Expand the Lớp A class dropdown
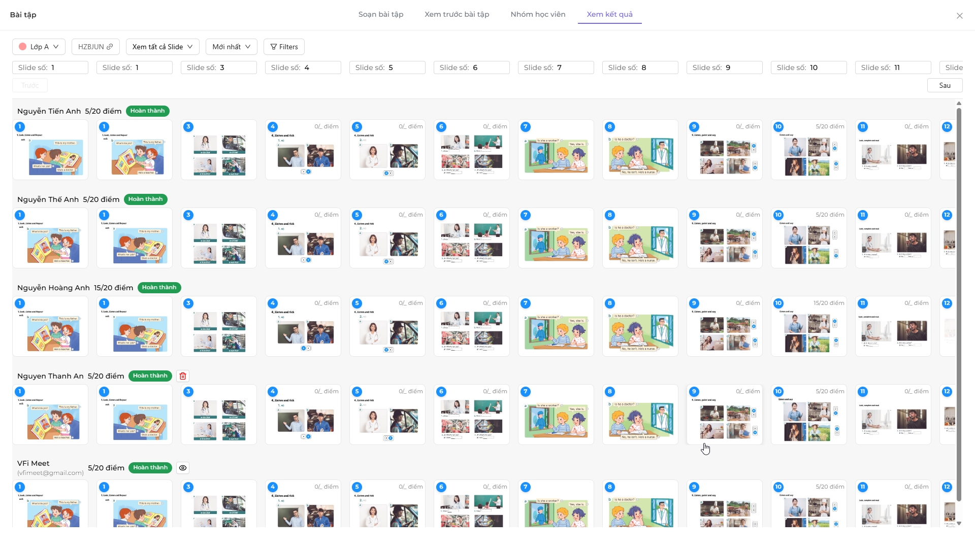Screen dimensions: 975x548 [x=39, y=47]
